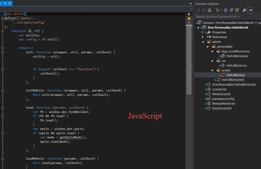Open HelloWorld.css file
The width and height of the screenshot is (261, 169).
pos(236,66)
